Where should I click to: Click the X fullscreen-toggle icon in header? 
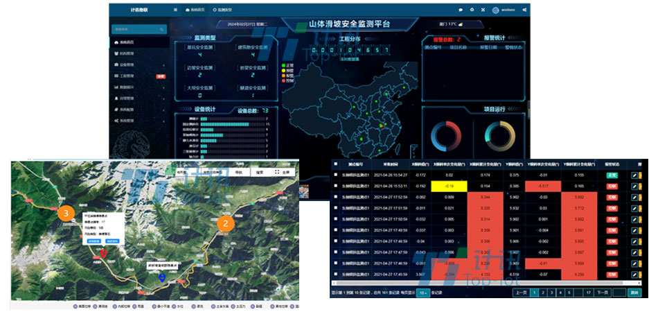coord(483,10)
